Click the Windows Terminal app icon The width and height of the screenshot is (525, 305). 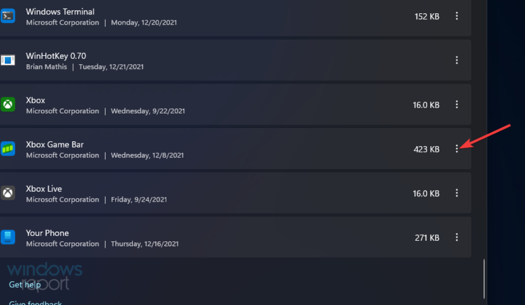(x=7, y=17)
